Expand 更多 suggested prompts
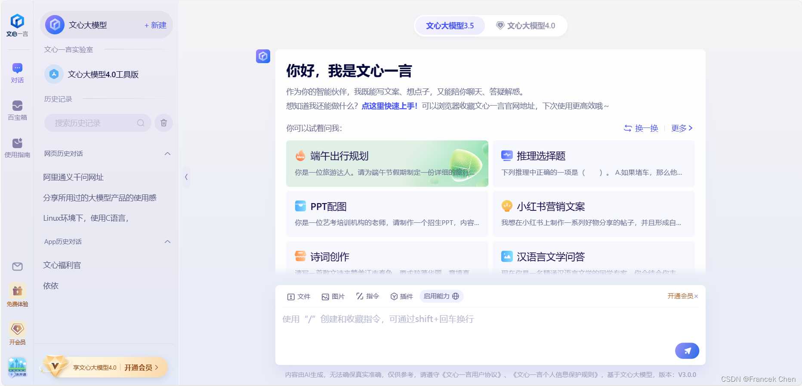Viewport: 802px width, 386px height. [x=682, y=128]
